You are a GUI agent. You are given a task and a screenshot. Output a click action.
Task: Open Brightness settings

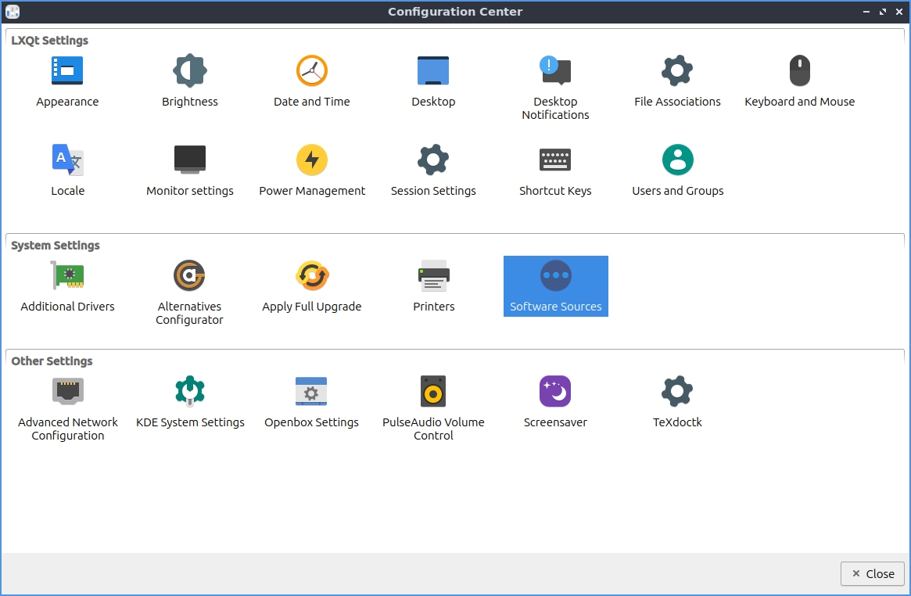[x=190, y=71]
